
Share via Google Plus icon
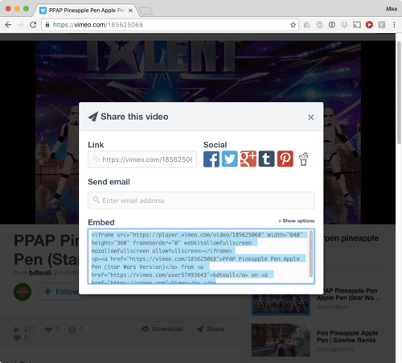[248, 159]
